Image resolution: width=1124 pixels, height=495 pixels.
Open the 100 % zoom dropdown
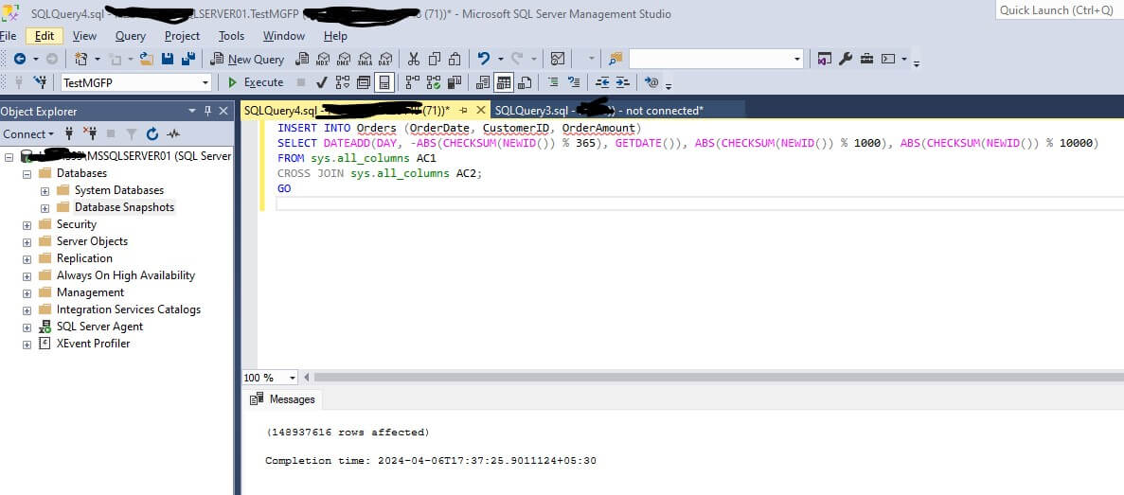click(292, 378)
